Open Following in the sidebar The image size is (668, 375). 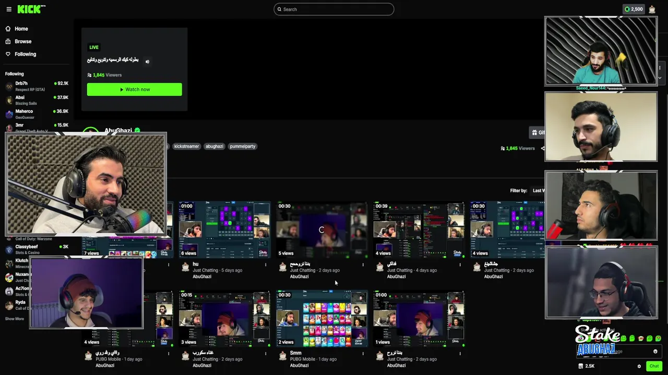(21, 54)
